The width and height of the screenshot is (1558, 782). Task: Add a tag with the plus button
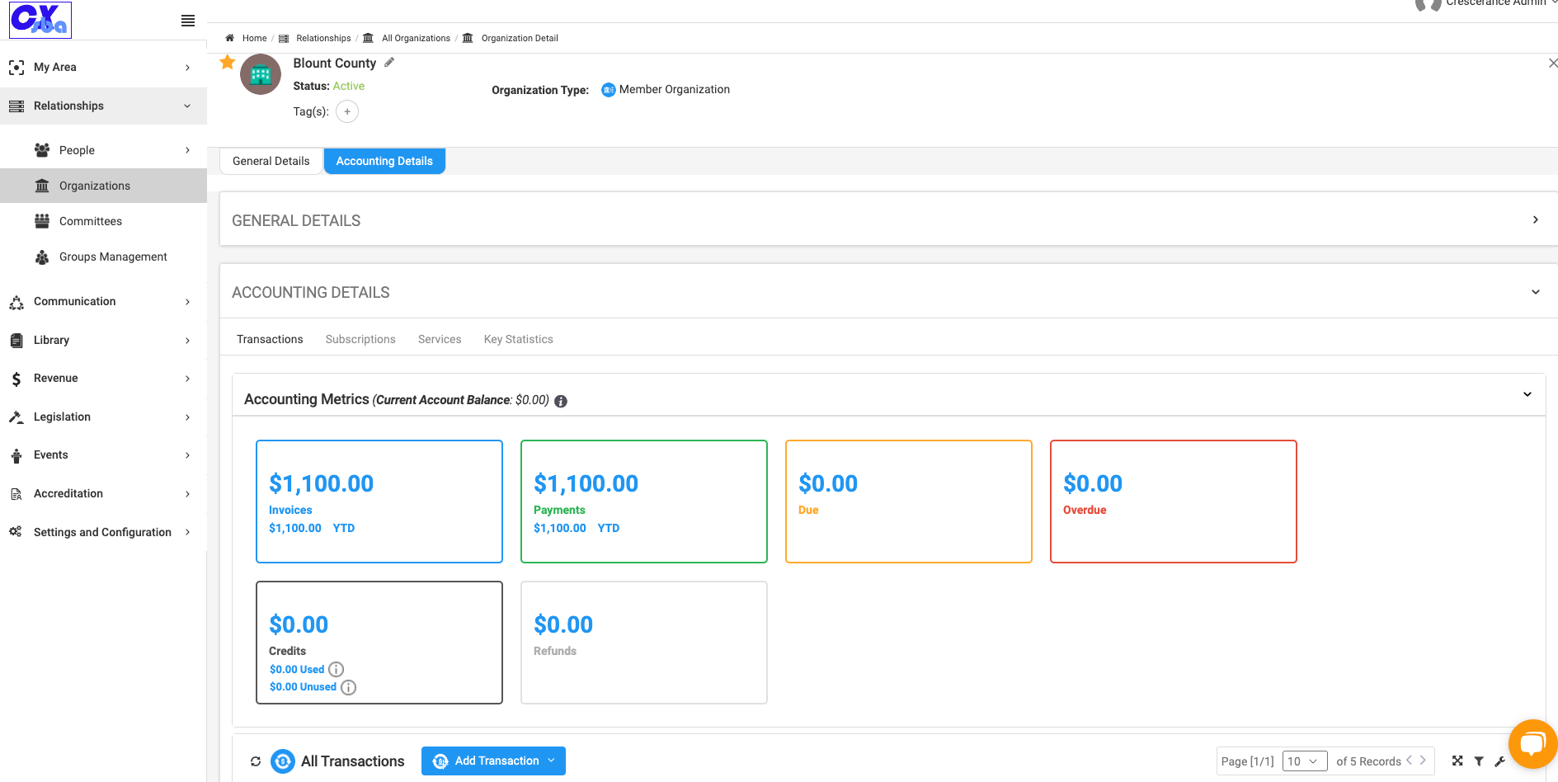347,111
